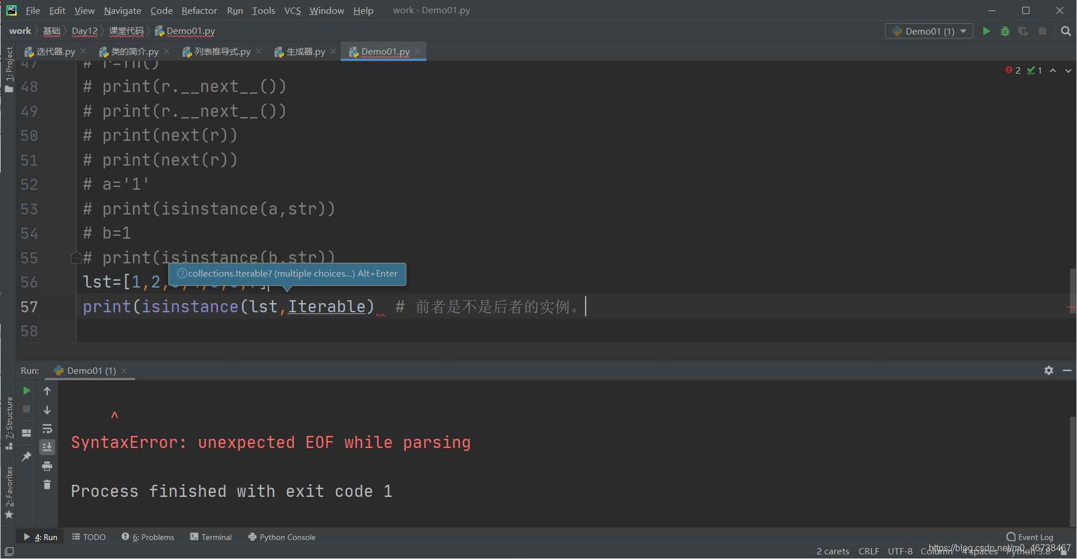Screen dimensions: 1077x559
Task: Click the collections.Iterable import hint popup
Action: tap(287, 274)
